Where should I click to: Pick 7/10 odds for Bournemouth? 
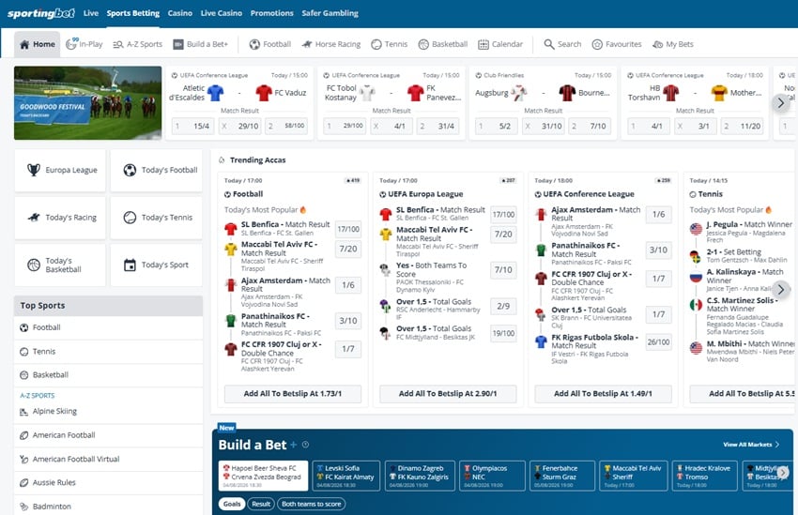590,126
